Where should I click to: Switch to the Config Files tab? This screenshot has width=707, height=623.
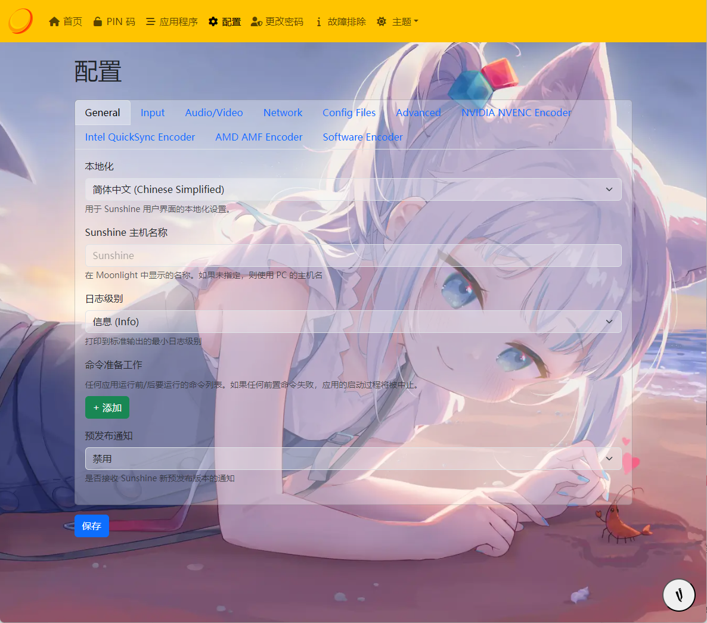(x=349, y=113)
